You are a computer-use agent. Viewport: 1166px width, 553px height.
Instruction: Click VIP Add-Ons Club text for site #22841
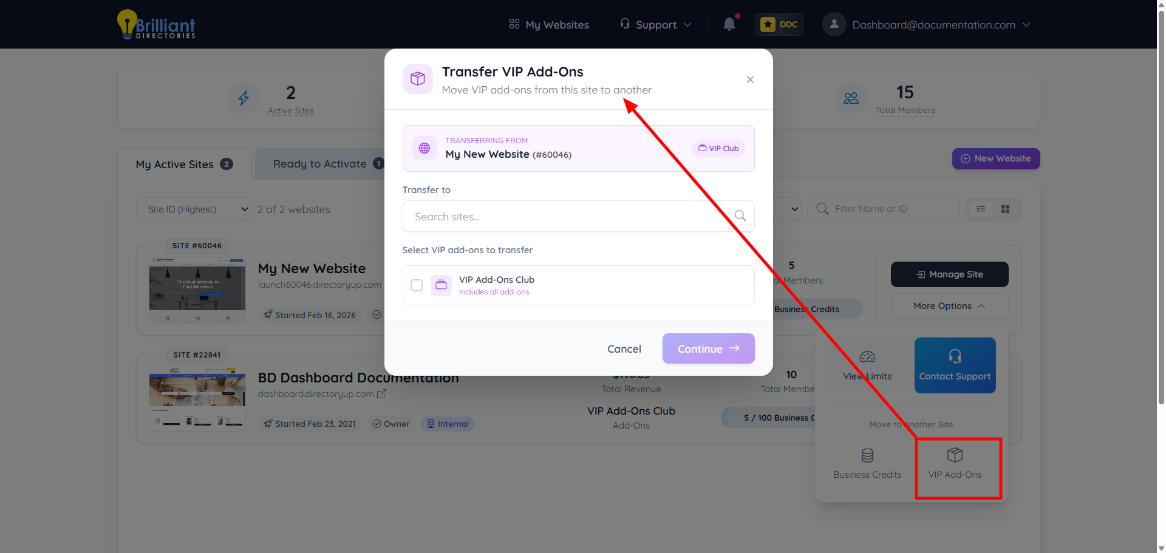(x=631, y=411)
